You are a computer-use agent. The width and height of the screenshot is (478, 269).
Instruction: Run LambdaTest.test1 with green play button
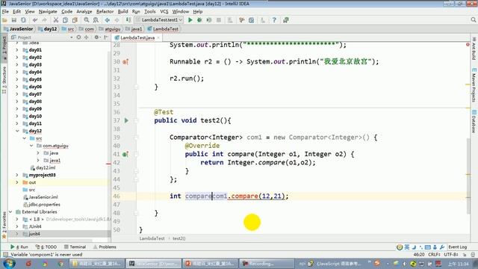(190, 20)
